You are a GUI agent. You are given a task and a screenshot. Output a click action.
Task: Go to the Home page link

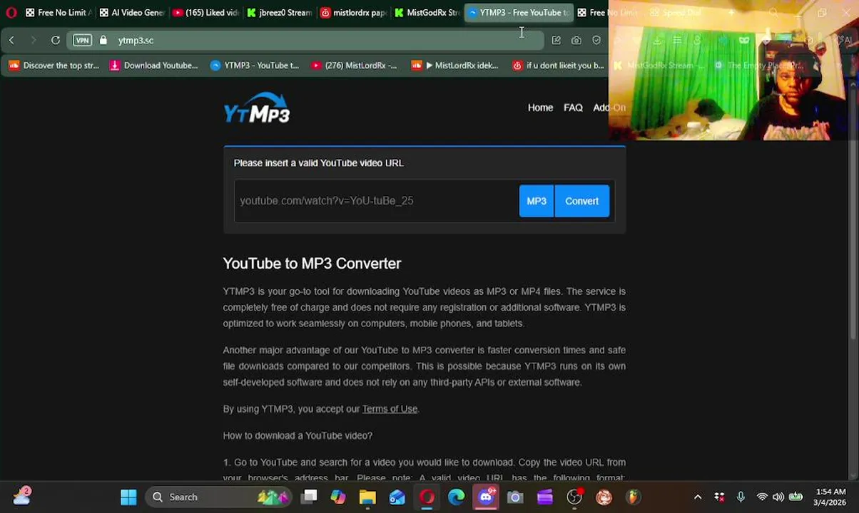[x=540, y=108]
